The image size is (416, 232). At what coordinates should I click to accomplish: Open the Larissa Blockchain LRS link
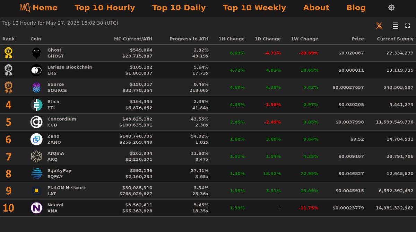pyautogui.click(x=70, y=70)
